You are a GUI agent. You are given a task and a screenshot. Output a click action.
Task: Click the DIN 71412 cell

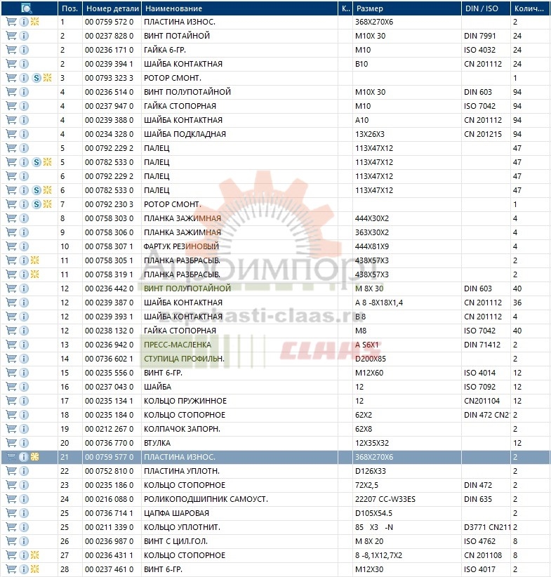pos(482,345)
